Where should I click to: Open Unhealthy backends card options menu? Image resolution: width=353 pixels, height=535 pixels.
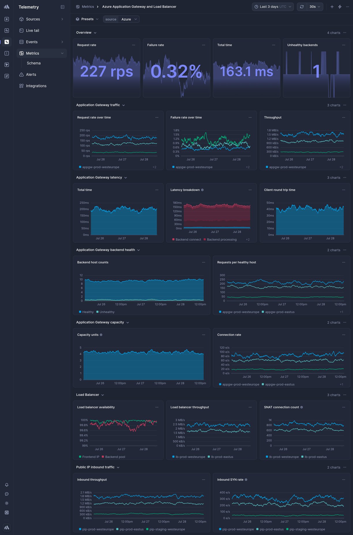tap(343, 45)
